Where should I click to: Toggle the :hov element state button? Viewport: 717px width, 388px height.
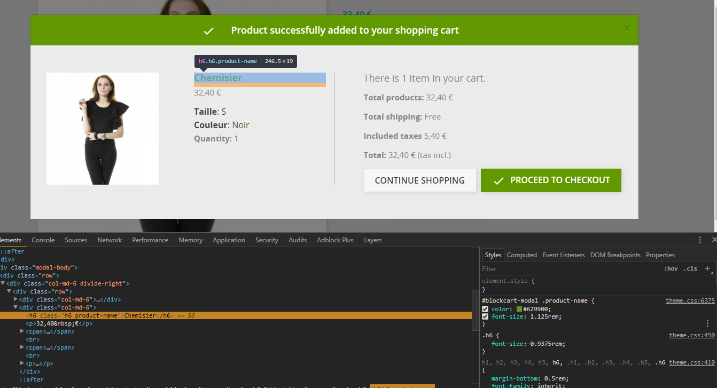click(x=671, y=269)
